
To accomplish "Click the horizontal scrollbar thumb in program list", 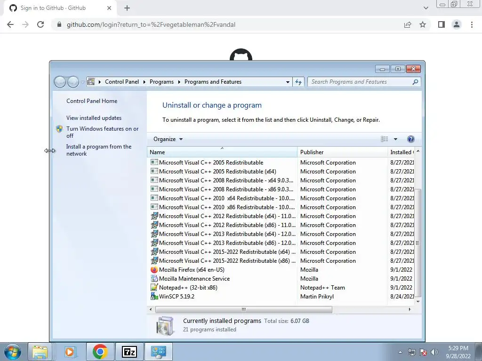I will click(x=243, y=309).
